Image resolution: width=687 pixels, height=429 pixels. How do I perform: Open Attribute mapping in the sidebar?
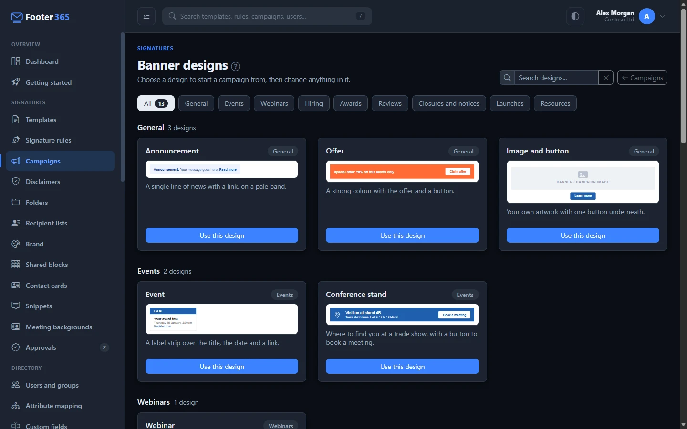point(60,406)
